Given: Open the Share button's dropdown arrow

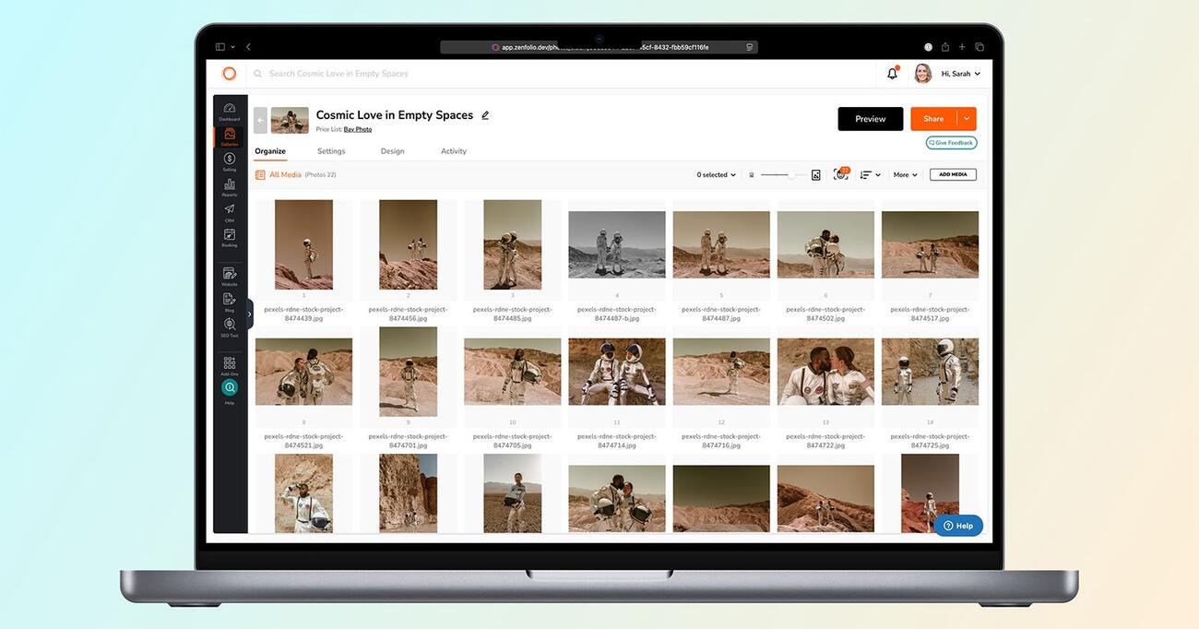Looking at the screenshot, I should tap(967, 118).
